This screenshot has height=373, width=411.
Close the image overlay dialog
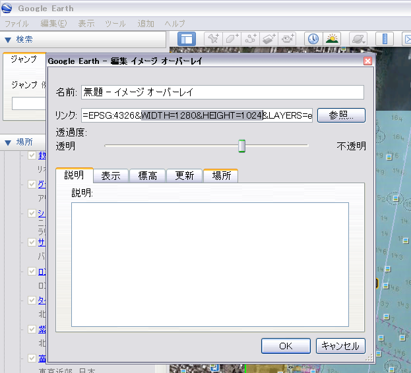click(367, 61)
